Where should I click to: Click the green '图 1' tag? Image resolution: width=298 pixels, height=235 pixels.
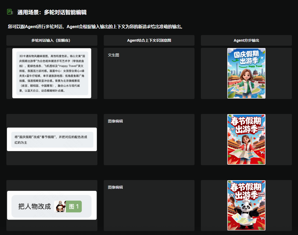coord(74,207)
